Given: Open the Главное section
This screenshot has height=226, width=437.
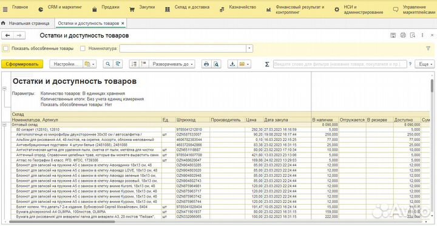Looking at the screenshot, I should (x=20, y=7).
